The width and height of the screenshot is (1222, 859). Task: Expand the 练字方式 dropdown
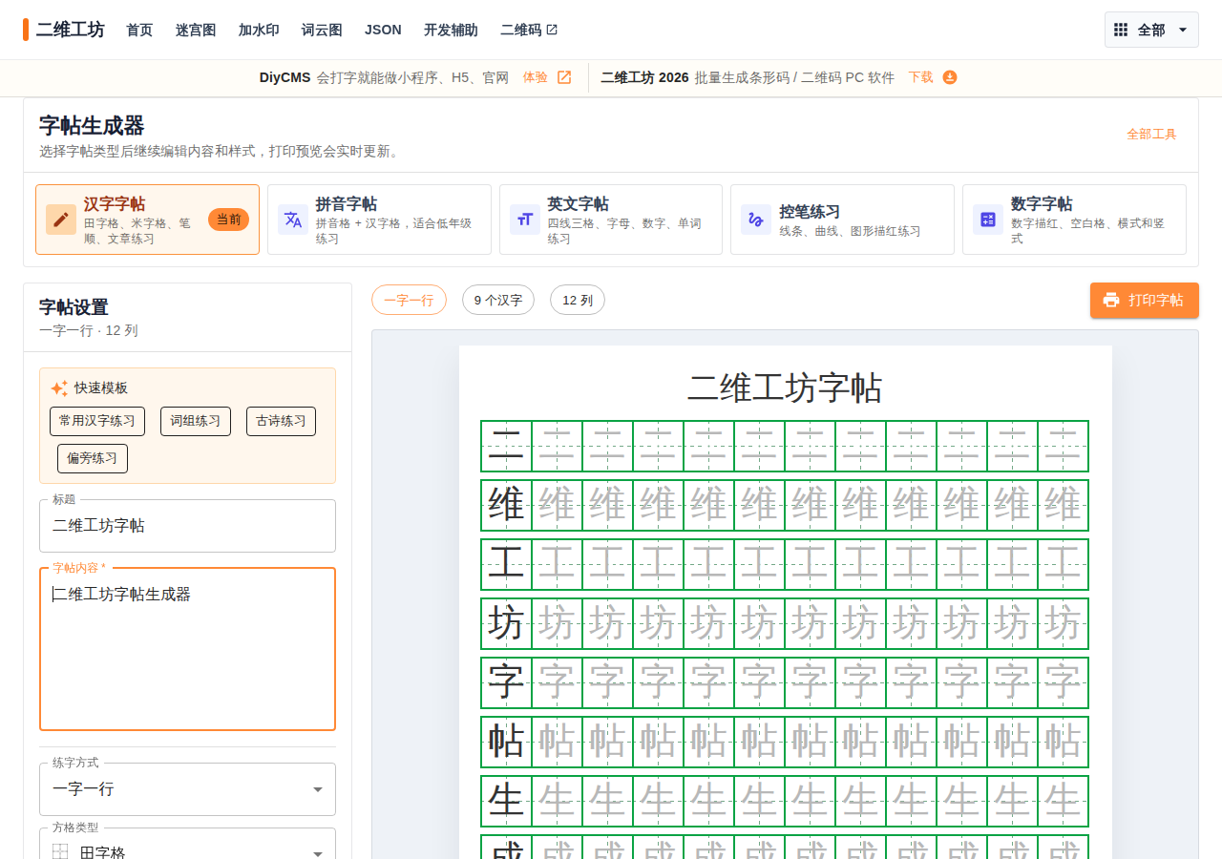tap(187, 789)
